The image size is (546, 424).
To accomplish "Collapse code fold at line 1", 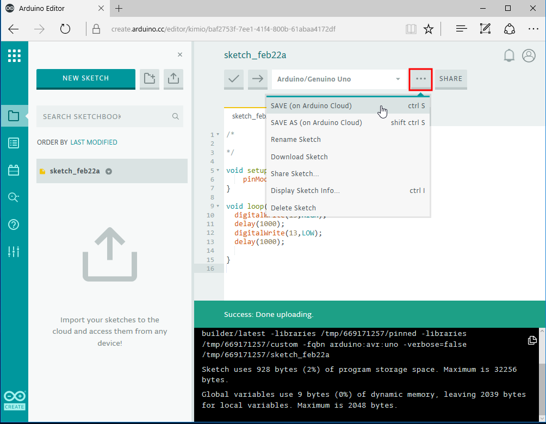I will click(x=218, y=134).
